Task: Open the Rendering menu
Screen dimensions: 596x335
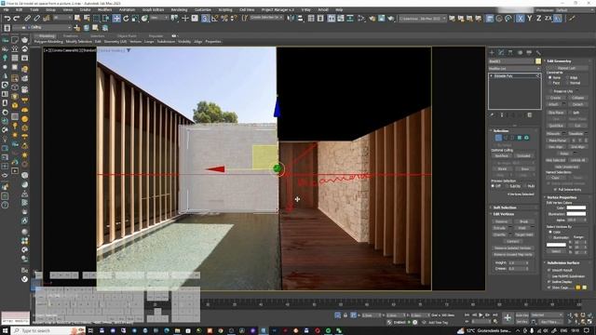Action: (179, 10)
